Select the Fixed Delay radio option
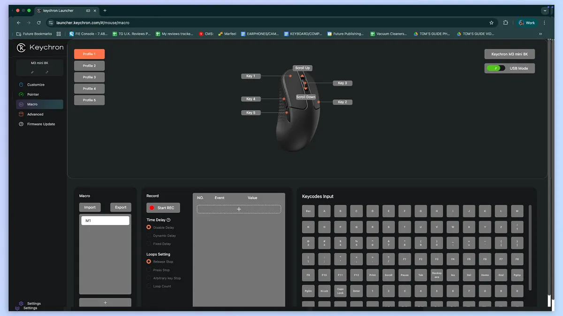 [149, 244]
